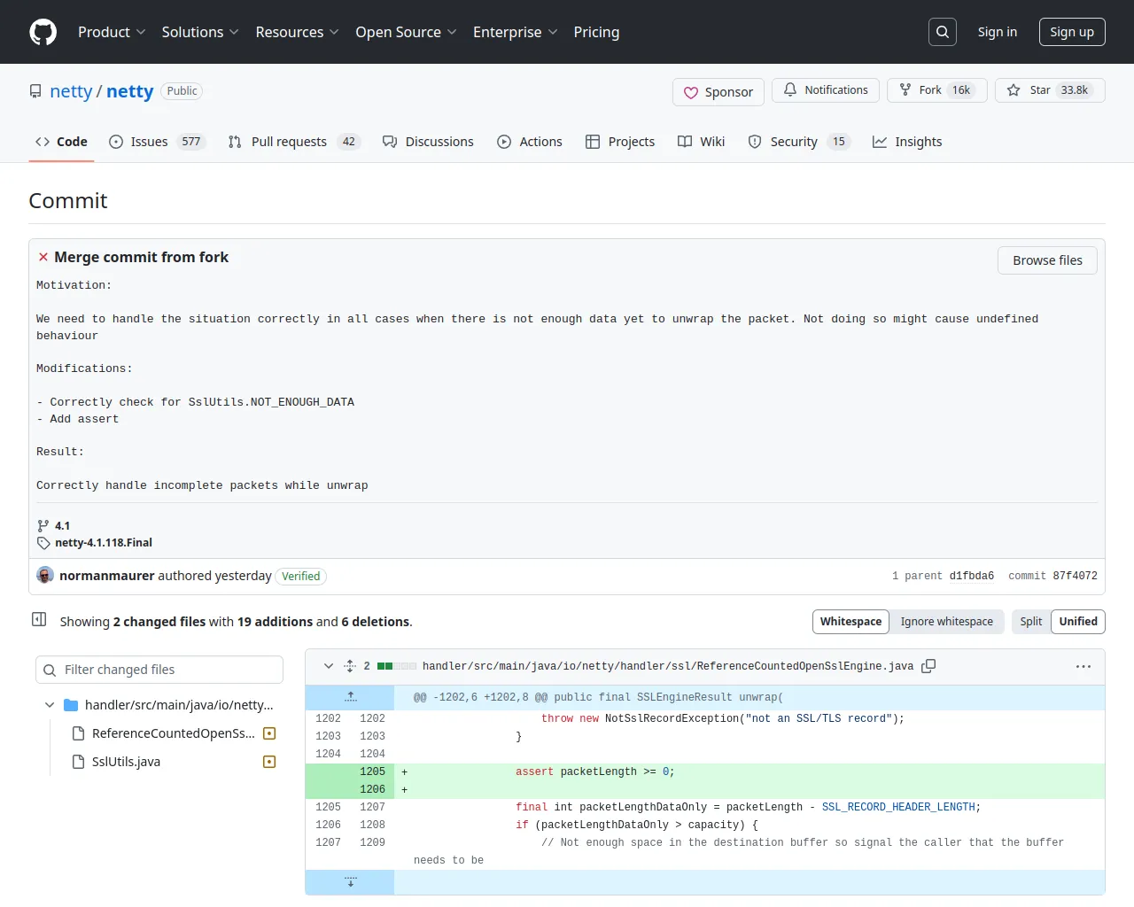Open netty owner link
This screenshot has height=907, width=1134.
(x=71, y=91)
